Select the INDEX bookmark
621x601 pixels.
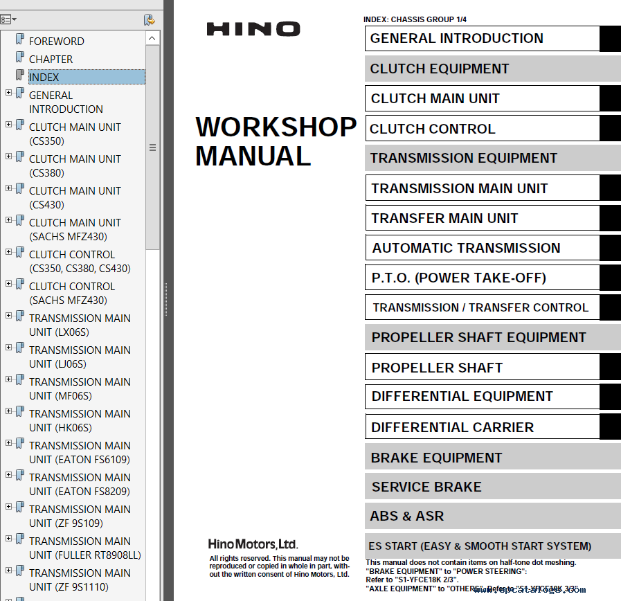[87, 77]
